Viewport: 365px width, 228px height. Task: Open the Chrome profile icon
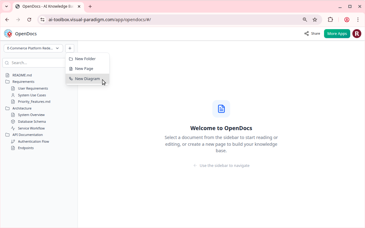(x=347, y=20)
